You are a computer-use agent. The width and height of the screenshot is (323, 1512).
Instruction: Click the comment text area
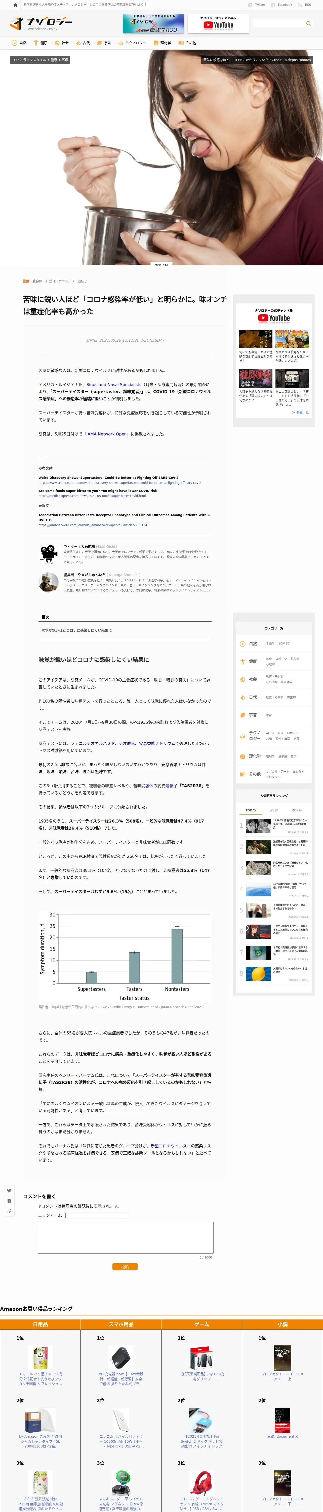126,1237
